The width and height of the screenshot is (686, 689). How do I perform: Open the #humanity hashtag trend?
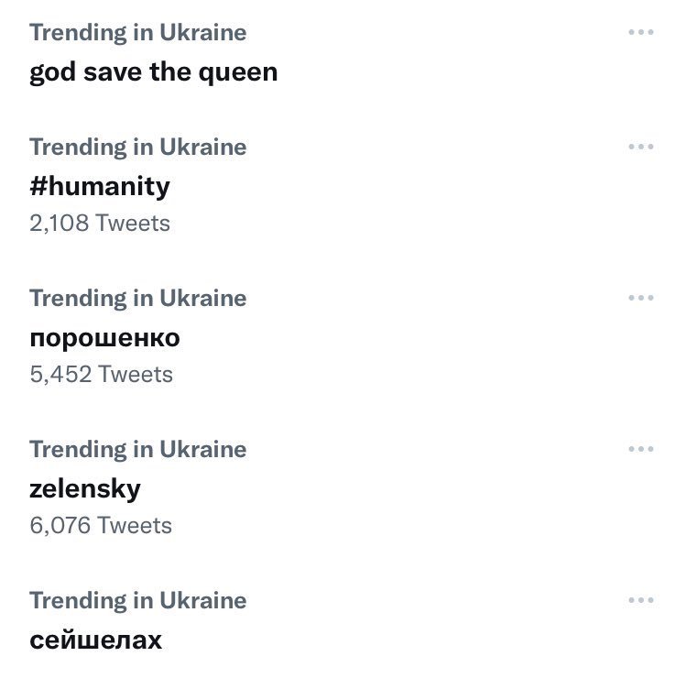pos(100,187)
